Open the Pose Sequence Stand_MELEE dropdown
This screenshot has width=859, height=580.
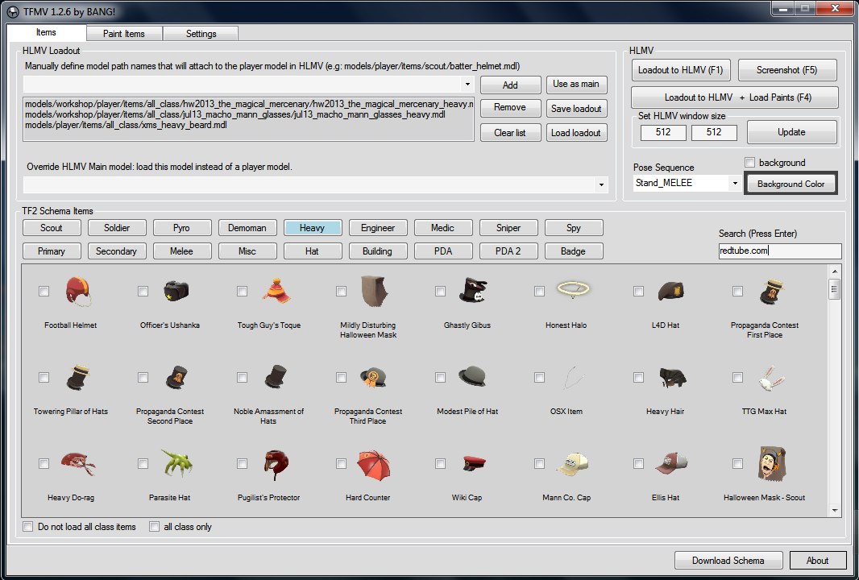(x=735, y=183)
